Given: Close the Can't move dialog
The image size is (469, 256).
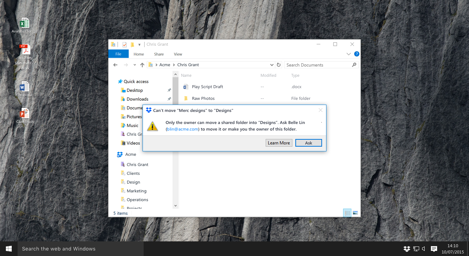Looking at the screenshot, I should (x=321, y=110).
